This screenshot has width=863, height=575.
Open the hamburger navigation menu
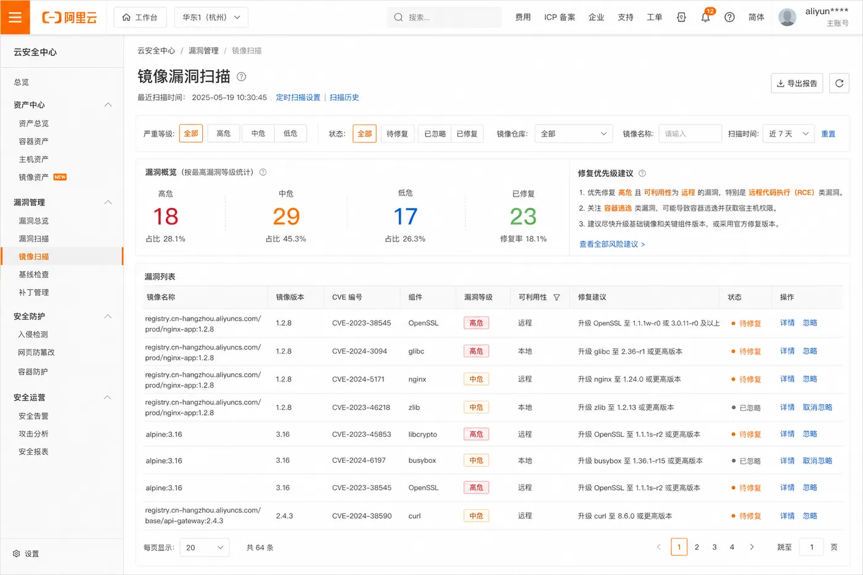click(x=15, y=17)
